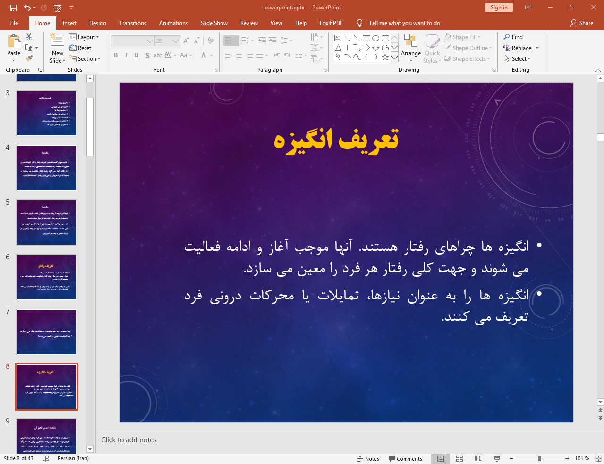Select the Oval shape in the gallery
This screenshot has width=604, height=464.
(x=376, y=38)
